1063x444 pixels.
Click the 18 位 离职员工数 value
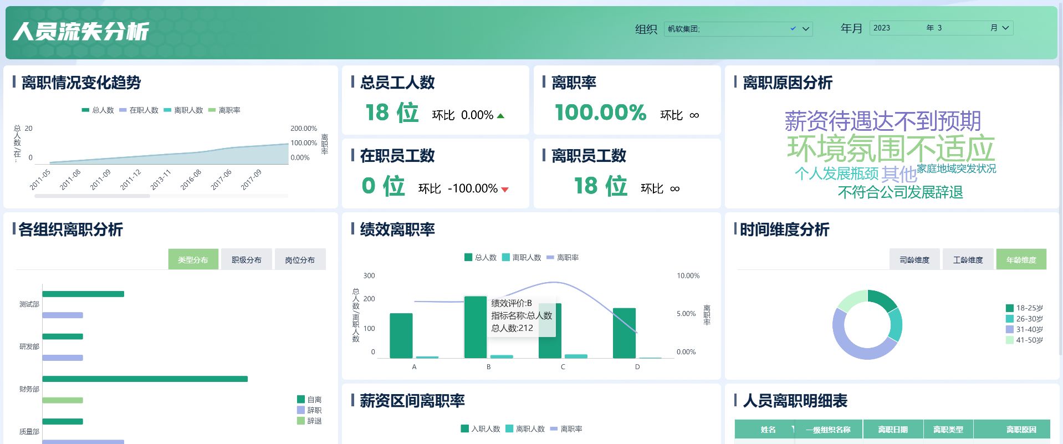(601, 186)
